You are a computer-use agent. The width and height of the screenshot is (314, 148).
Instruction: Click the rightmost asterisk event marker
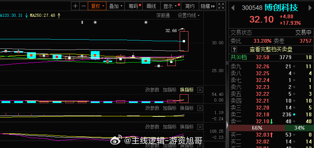click(146, 23)
